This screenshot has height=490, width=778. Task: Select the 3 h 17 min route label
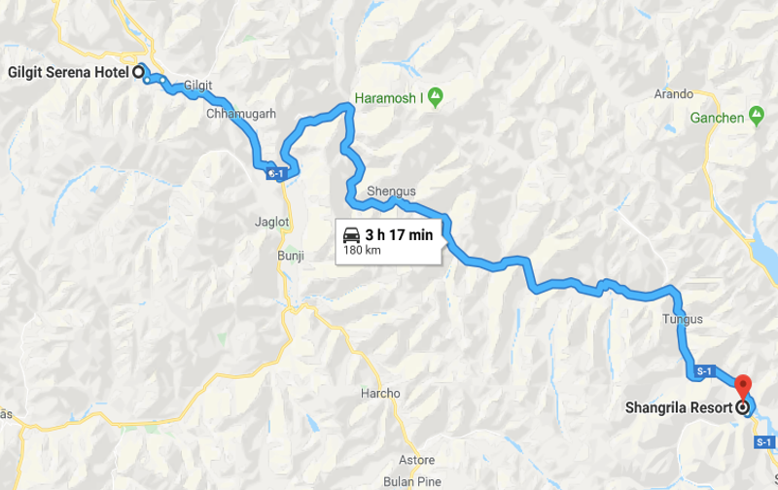pos(399,234)
